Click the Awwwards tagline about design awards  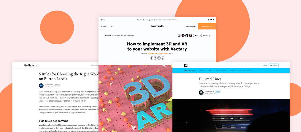(x=157, y=20)
